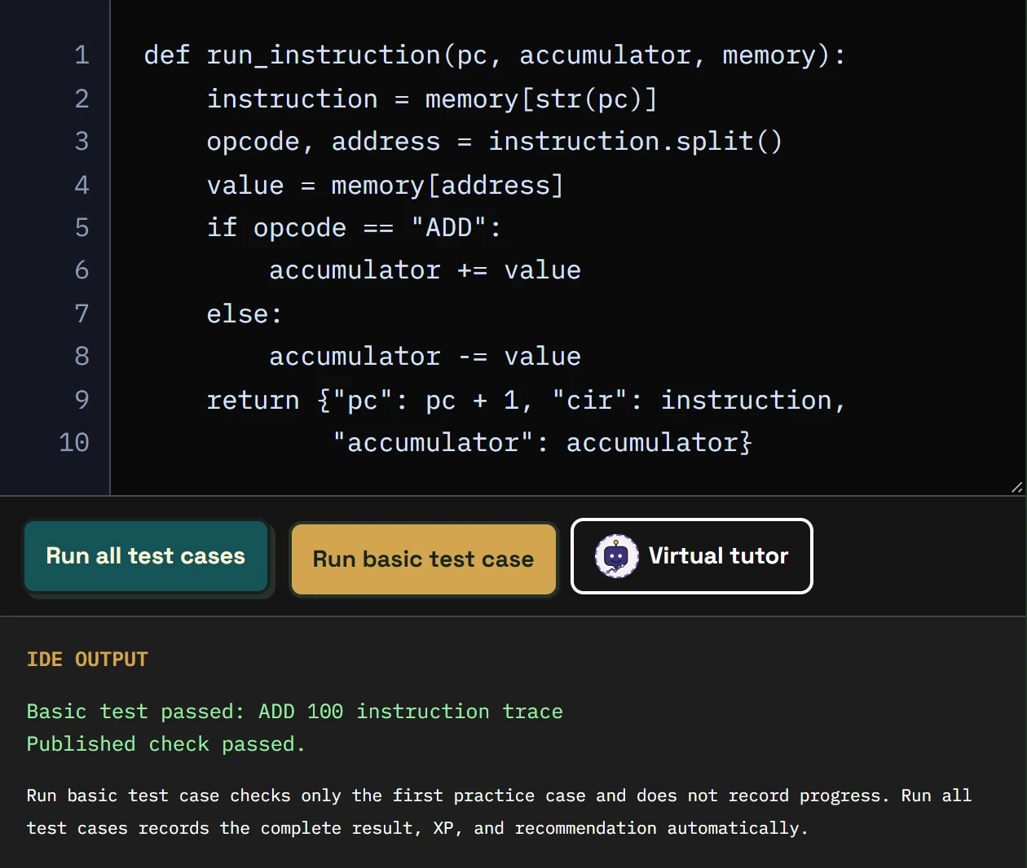Click the IDE OUTPUT heading
Screen dimensions: 1027x868
pos(87,659)
